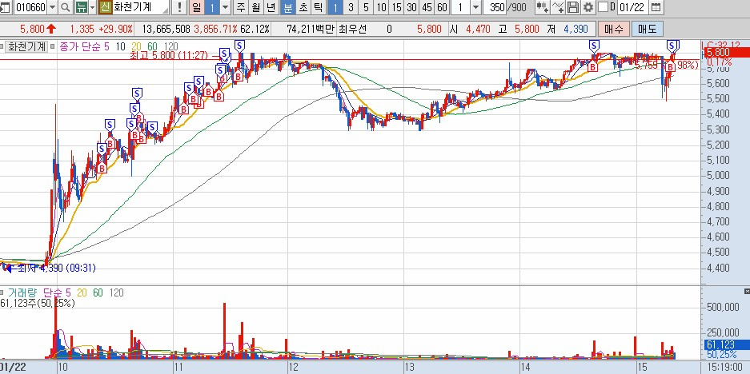Select the weekly (주) chart tab
The width and height of the screenshot is (750, 374).
pos(240,8)
